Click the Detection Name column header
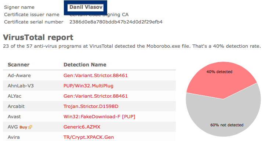The height and width of the screenshot is (141, 265). (x=85, y=65)
